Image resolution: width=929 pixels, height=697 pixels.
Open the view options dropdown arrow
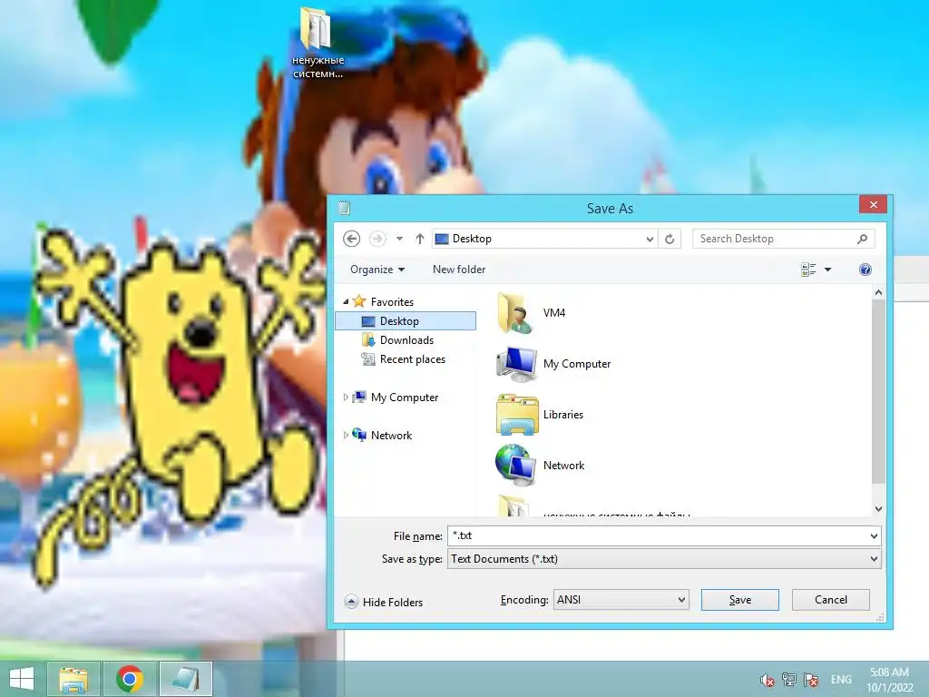[827, 270]
